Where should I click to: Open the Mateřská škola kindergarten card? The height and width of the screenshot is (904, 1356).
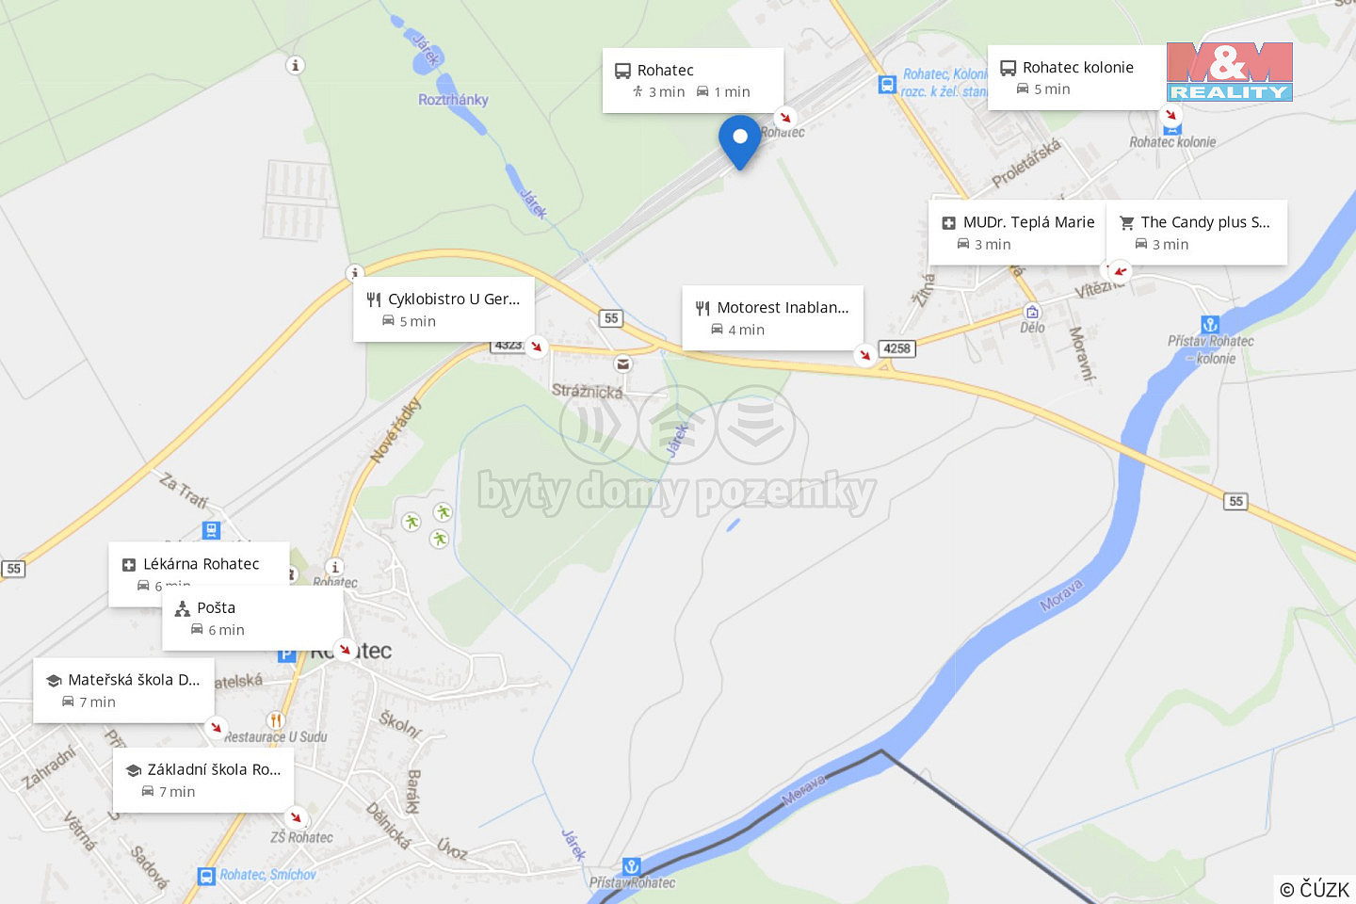[123, 690]
